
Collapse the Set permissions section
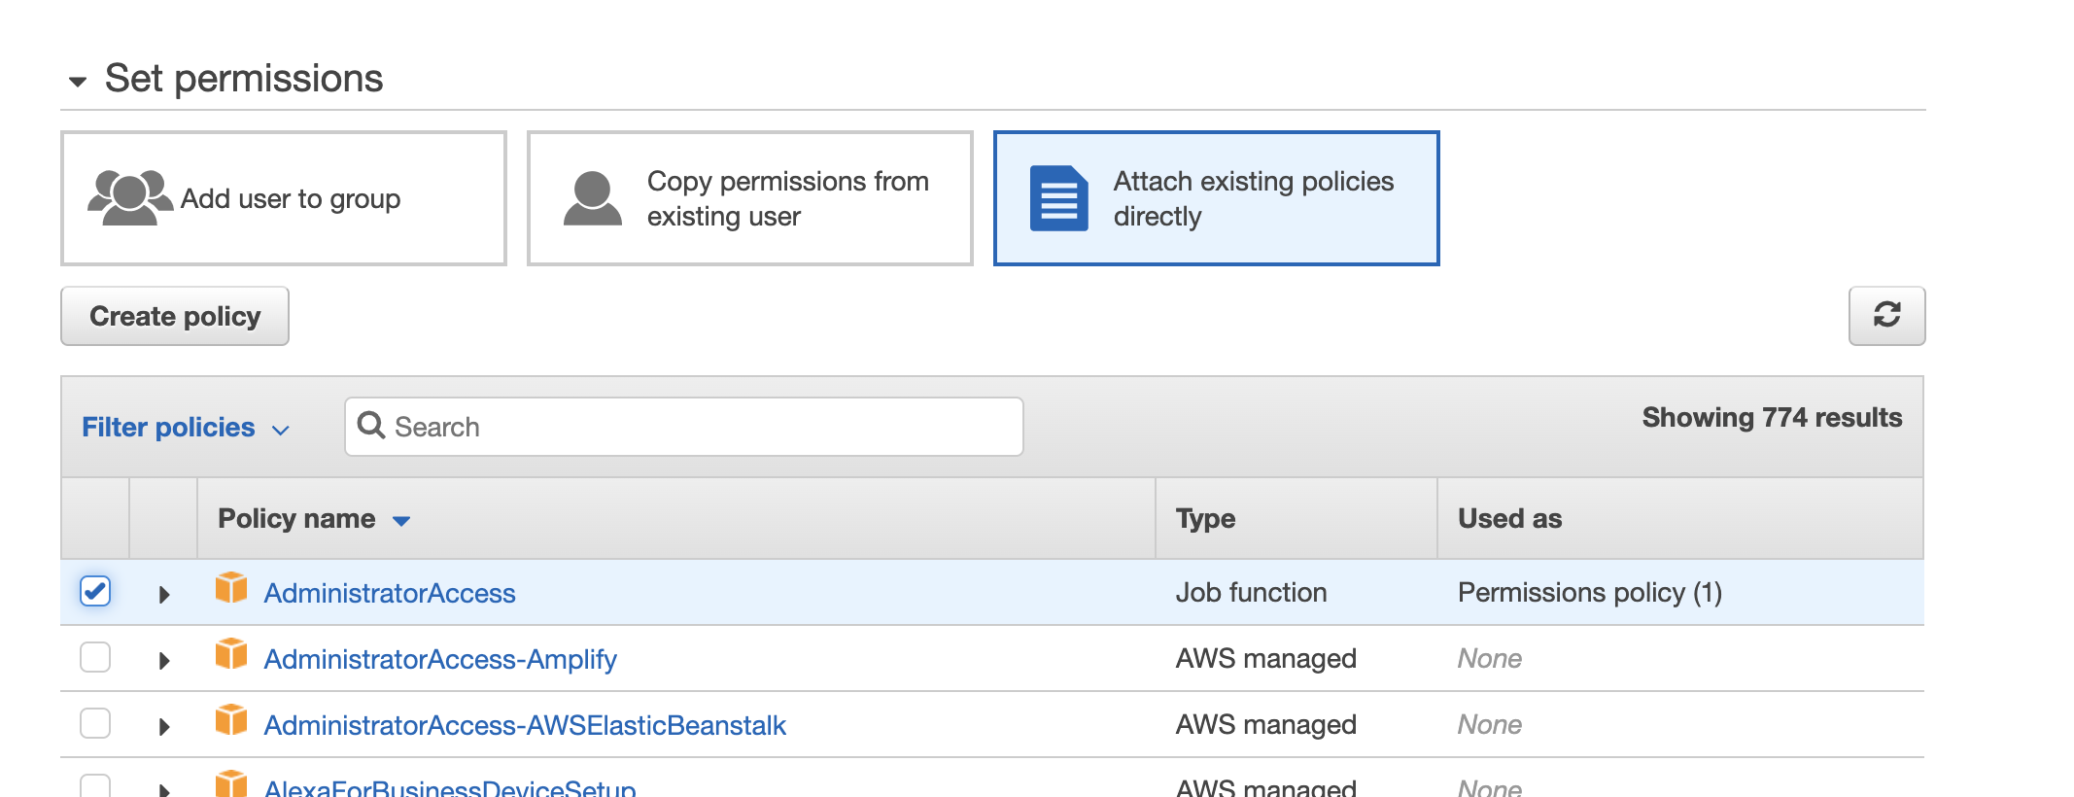pyautogui.click(x=78, y=82)
